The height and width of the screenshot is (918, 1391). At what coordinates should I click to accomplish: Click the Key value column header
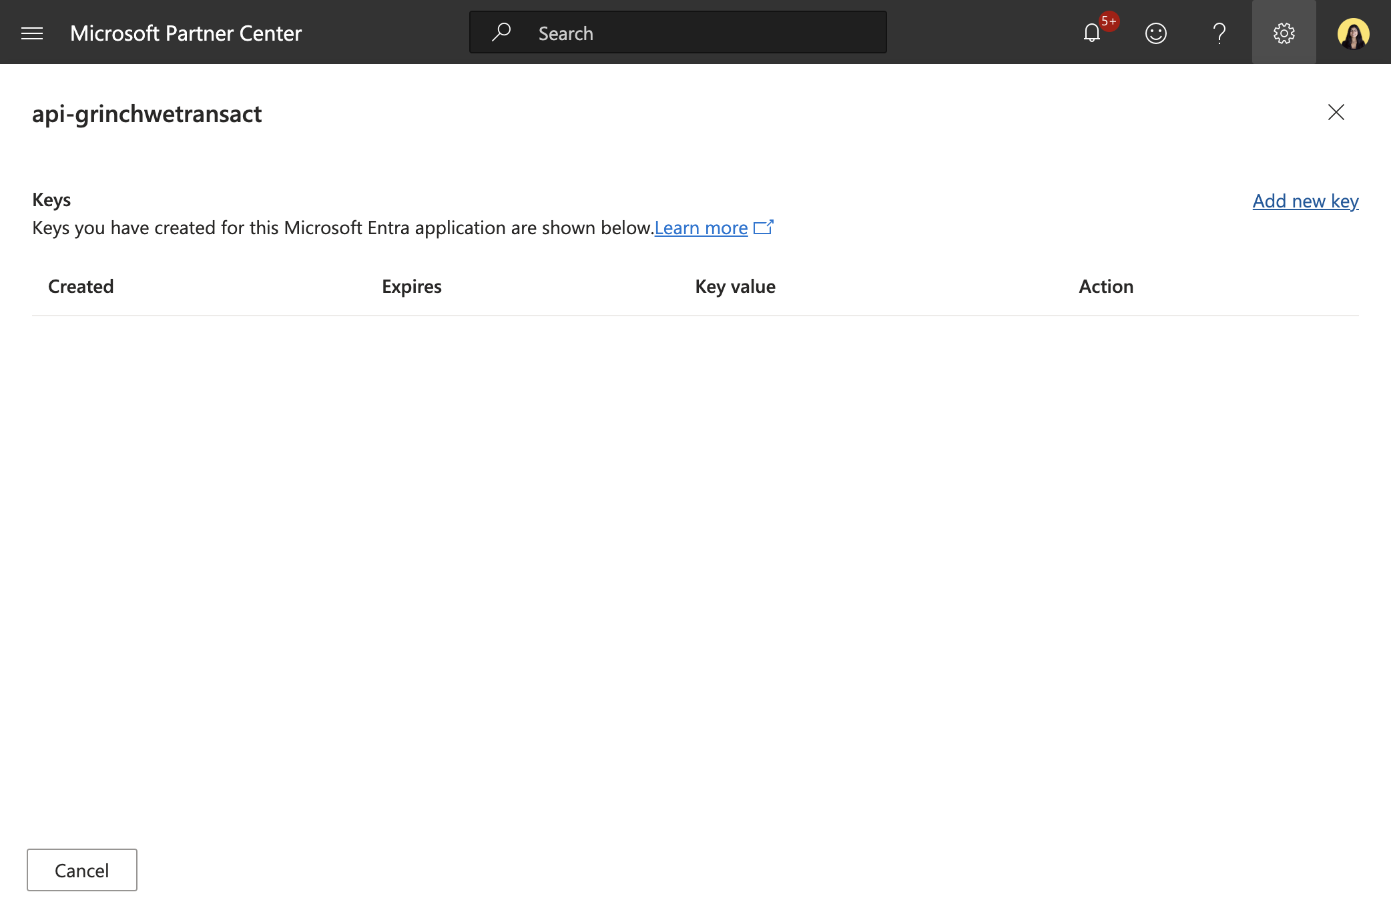tap(735, 286)
